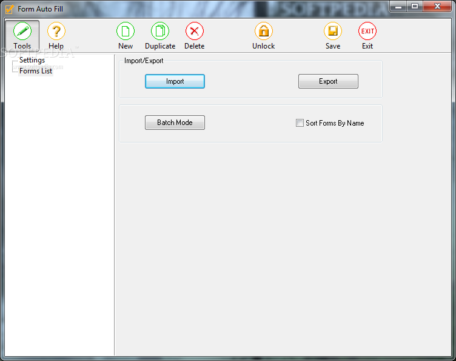This screenshot has width=456, height=361.
Task: Maximize the Form Auto Fill window
Action: (415, 7)
